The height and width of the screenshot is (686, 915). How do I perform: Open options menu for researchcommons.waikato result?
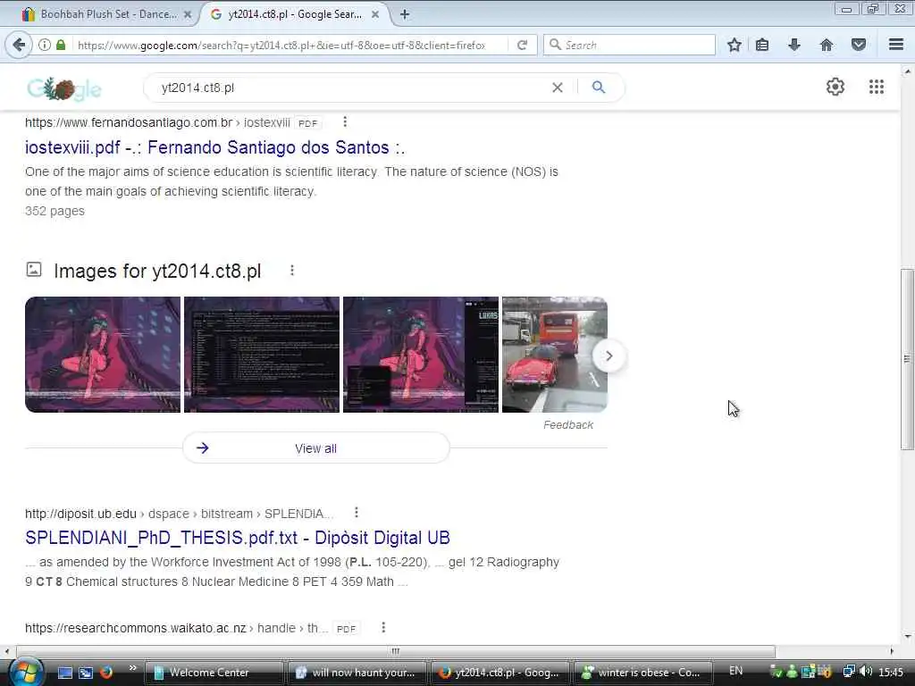[382, 627]
